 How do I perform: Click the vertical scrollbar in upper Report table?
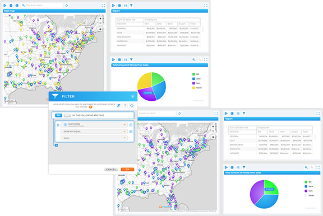203,29
